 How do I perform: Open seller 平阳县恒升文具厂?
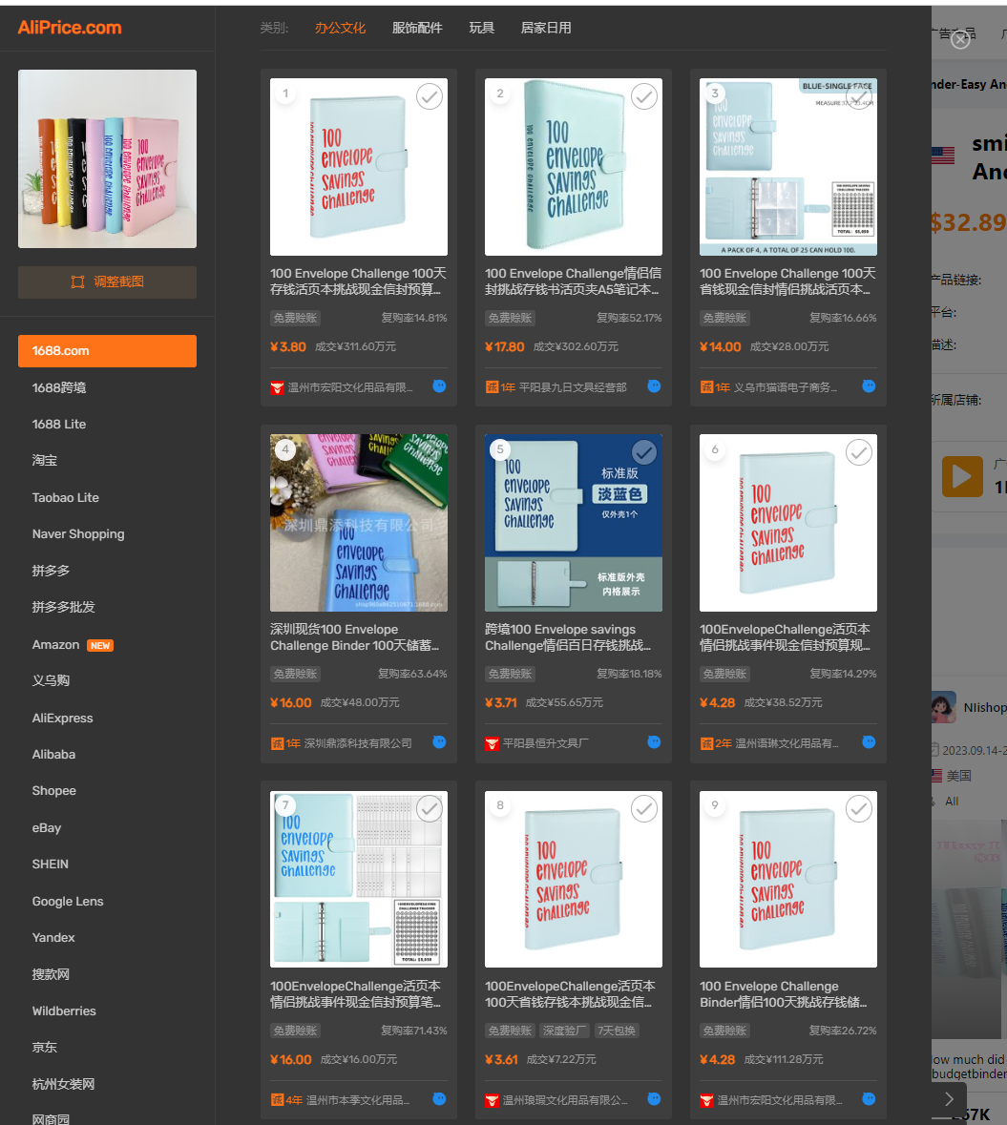click(545, 743)
